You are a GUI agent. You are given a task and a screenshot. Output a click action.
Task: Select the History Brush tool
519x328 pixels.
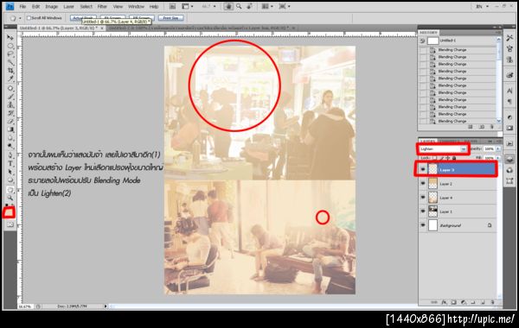[x=10, y=113]
